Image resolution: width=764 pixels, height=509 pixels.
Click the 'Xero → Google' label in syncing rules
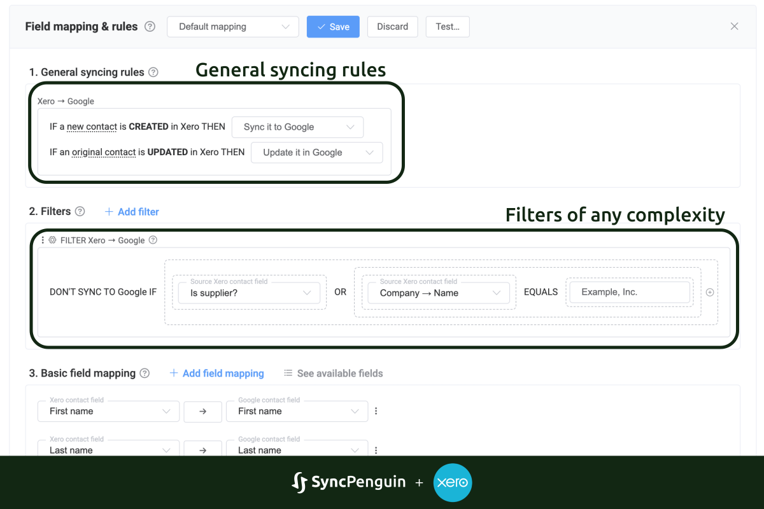click(66, 101)
